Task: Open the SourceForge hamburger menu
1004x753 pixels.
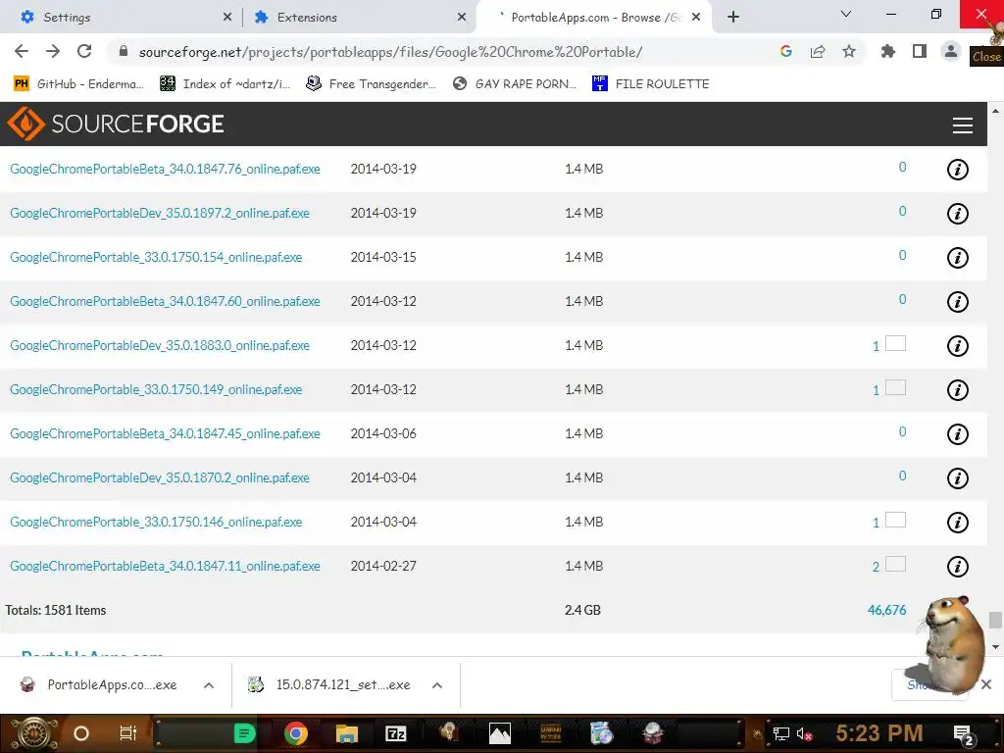Action: pos(962,125)
